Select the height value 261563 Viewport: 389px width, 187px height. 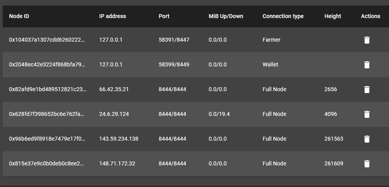333,139
